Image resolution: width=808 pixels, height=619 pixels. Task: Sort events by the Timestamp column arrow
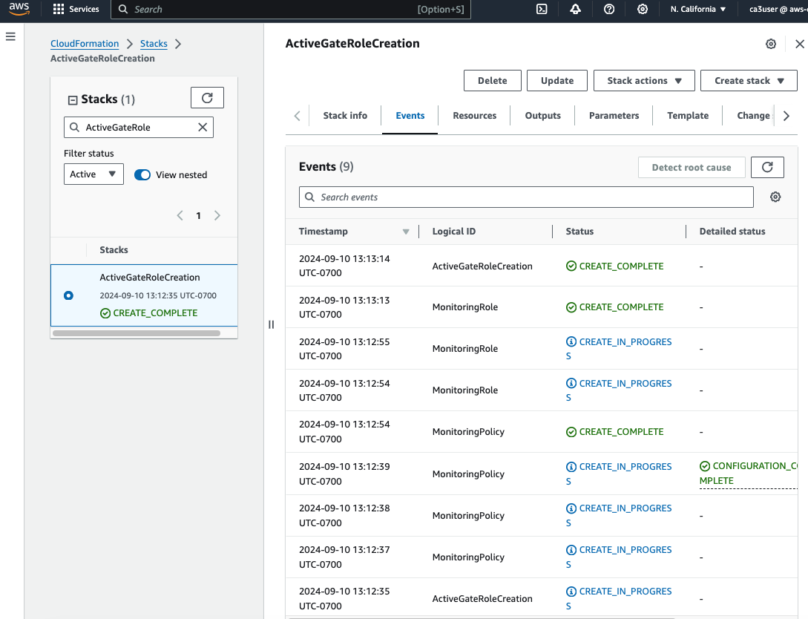tap(406, 231)
